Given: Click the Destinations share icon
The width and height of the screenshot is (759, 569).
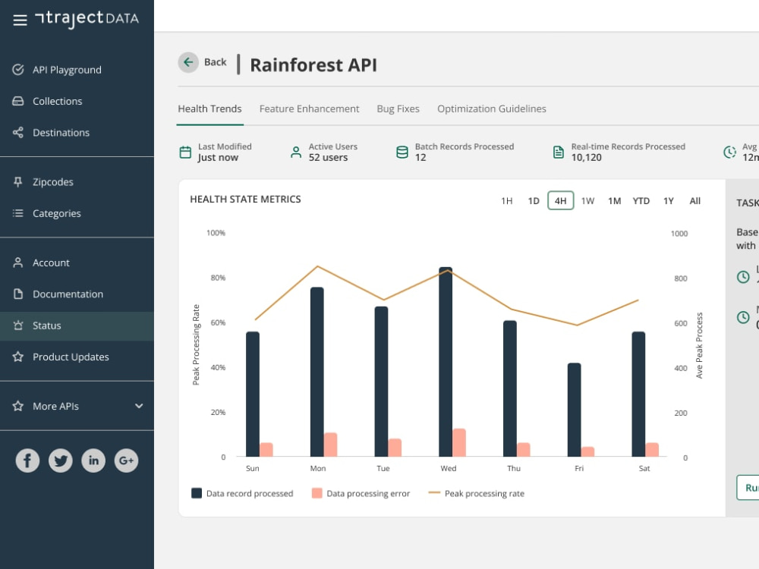Looking at the screenshot, I should (18, 133).
